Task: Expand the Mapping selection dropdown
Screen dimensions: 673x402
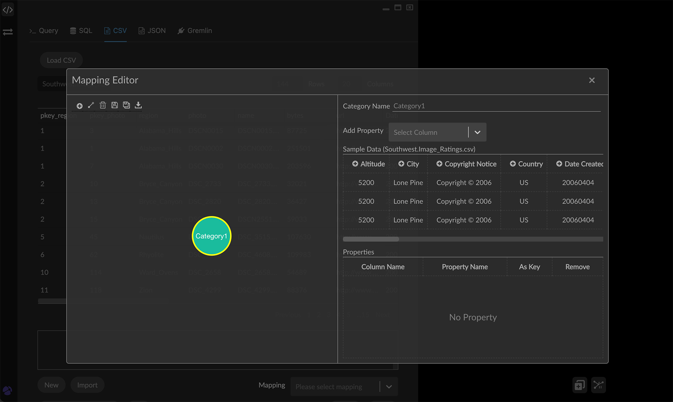Action: (x=389, y=387)
